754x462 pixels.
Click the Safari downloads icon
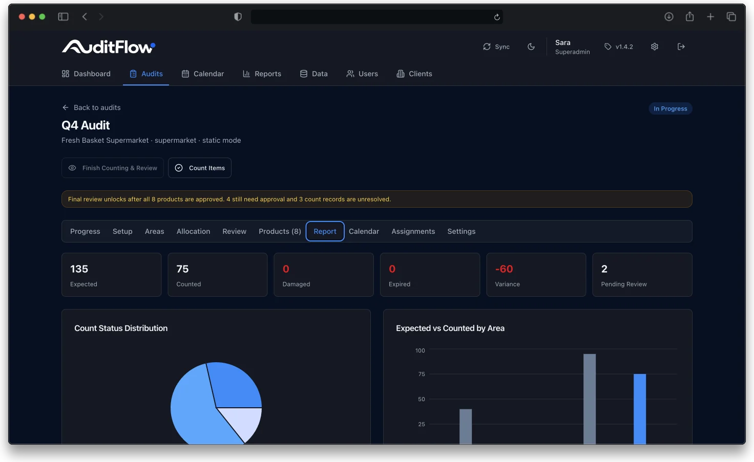pyautogui.click(x=669, y=17)
